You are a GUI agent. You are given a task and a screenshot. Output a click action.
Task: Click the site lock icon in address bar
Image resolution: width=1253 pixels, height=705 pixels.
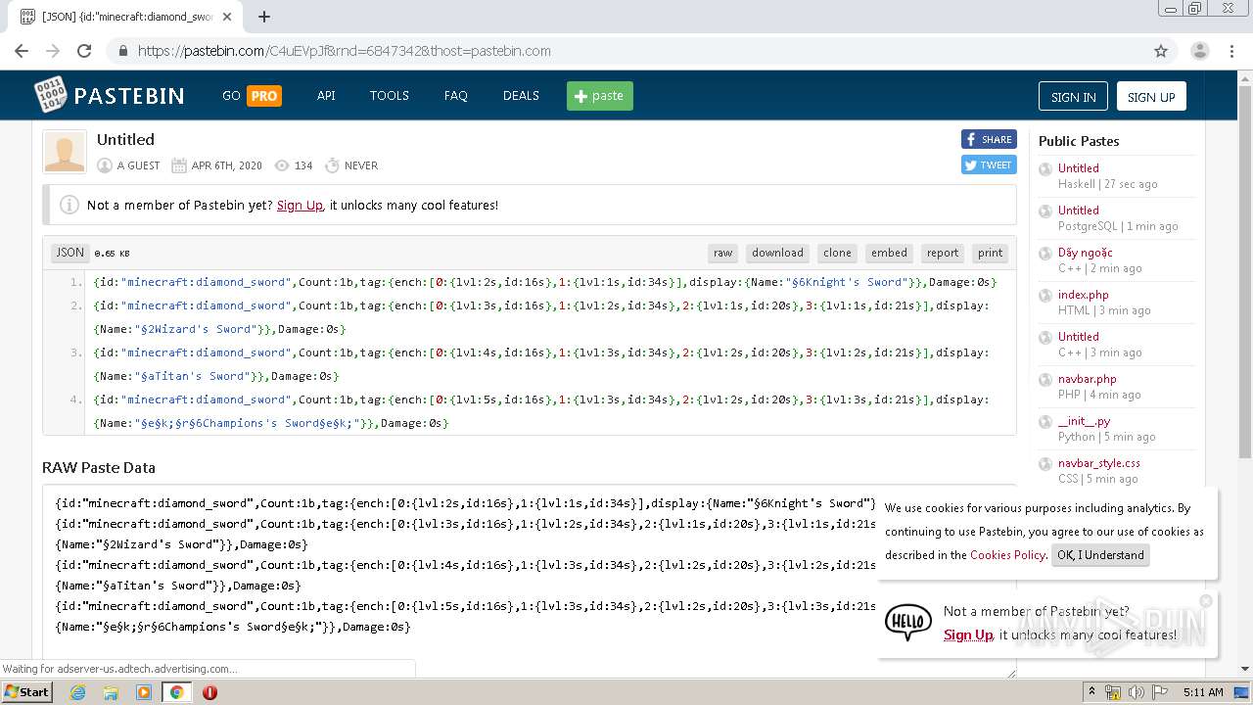click(122, 51)
